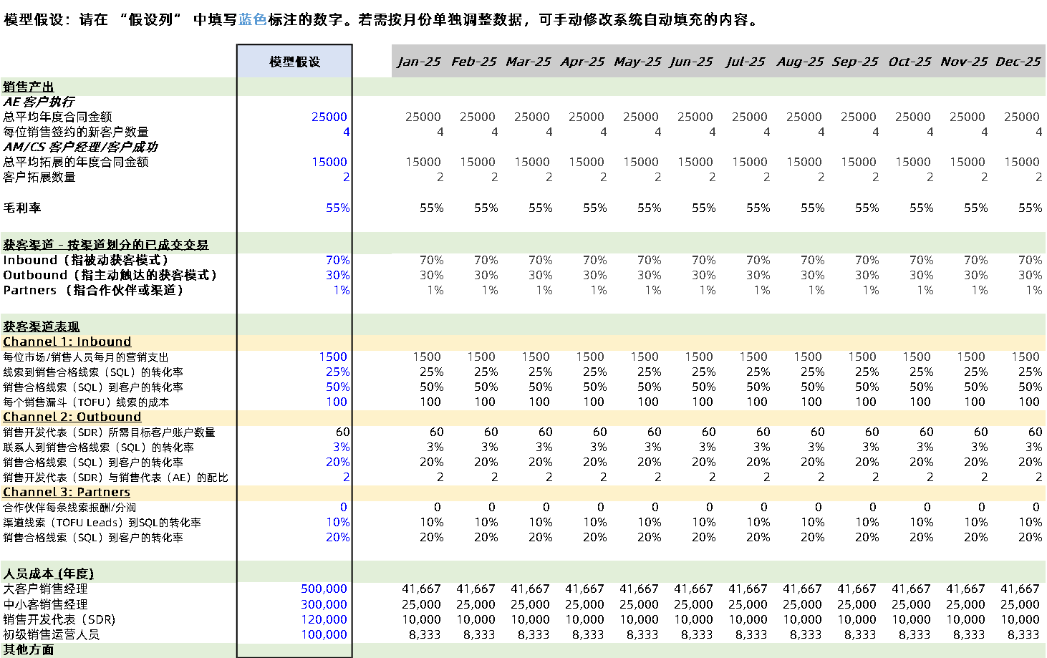Edit the blue 100 TOFU lead cost value
The width and height of the screenshot is (1047, 658).
coord(337,402)
